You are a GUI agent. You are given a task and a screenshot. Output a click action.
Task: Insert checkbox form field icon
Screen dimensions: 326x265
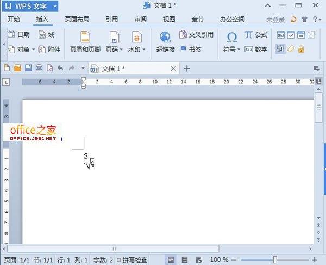291,35
